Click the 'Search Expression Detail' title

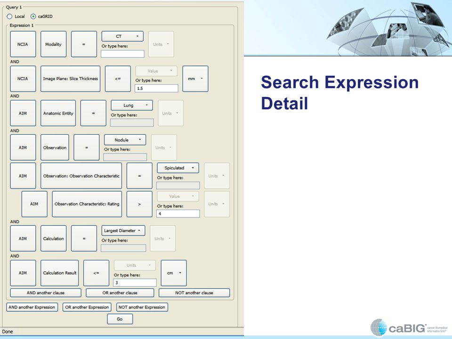coord(339,93)
